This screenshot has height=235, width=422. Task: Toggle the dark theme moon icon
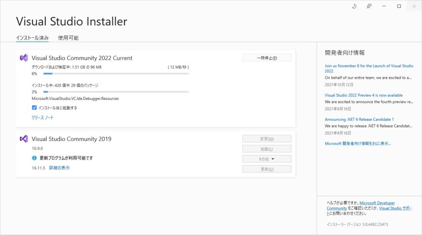[354, 6]
